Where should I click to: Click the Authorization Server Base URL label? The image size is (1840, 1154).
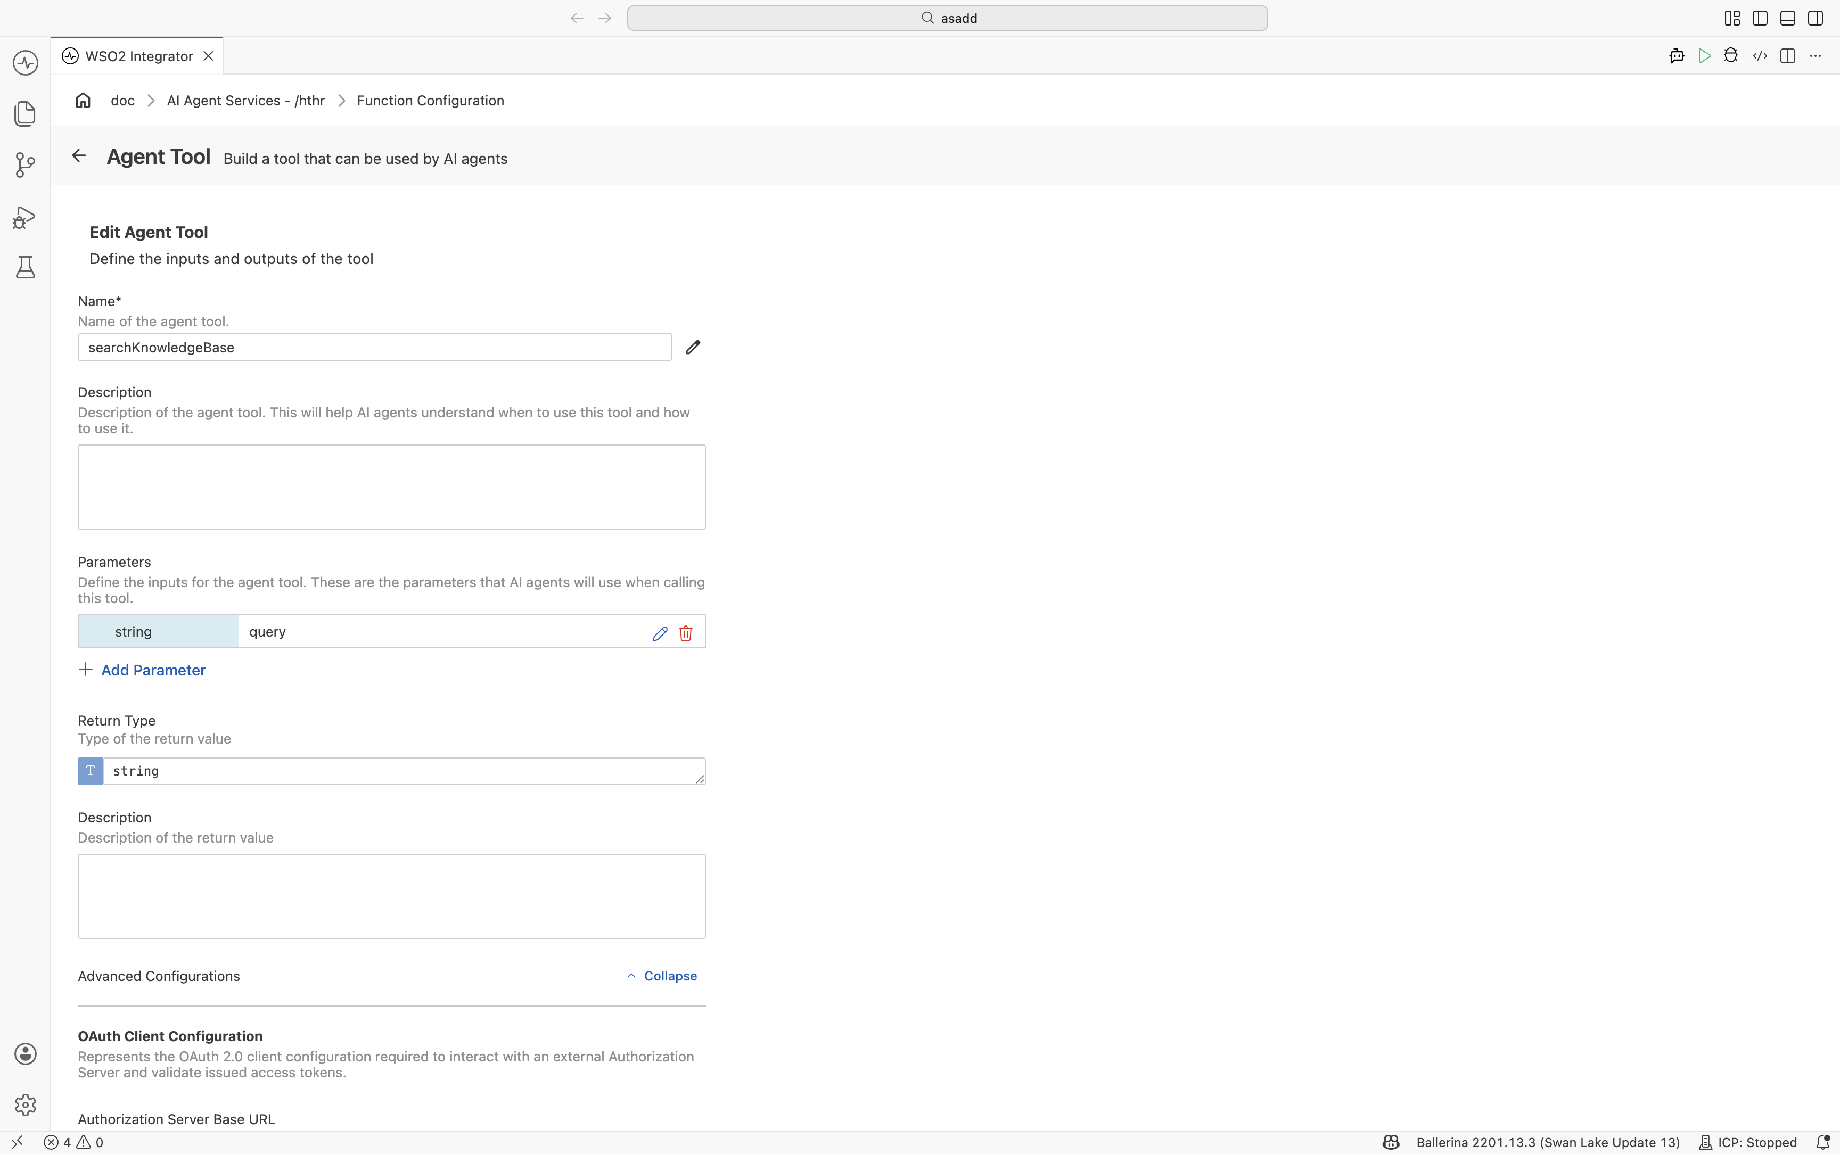pyautogui.click(x=176, y=1119)
